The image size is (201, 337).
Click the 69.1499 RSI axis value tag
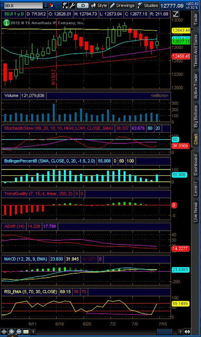180,304
